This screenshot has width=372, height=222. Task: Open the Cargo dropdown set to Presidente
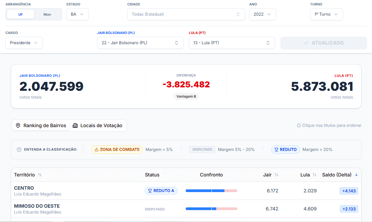24,43
